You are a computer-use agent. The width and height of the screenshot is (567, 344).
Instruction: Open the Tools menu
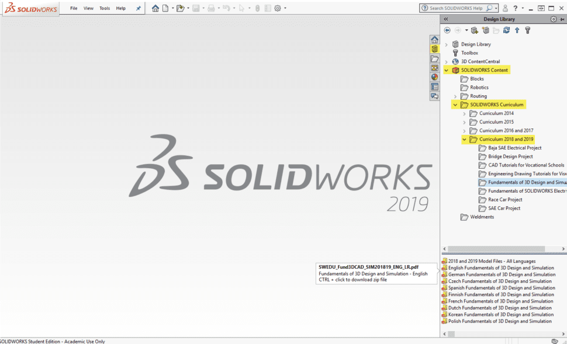tap(105, 8)
